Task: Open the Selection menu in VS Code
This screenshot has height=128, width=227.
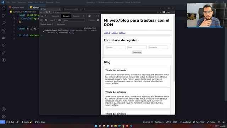Action: click(22, 2)
